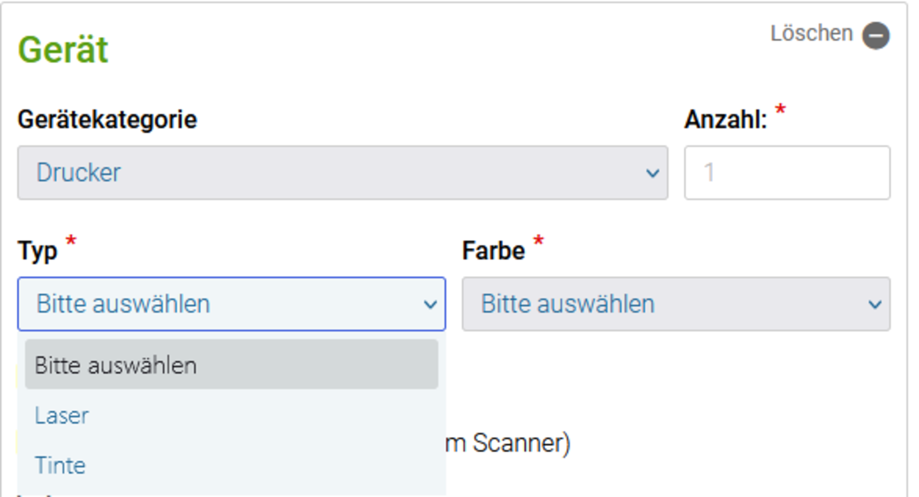Click the green Gerät heading
The image size is (919, 497).
[63, 50]
